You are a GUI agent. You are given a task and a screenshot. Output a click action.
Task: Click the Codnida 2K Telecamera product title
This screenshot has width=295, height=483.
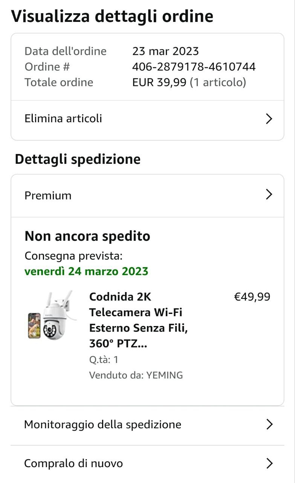[x=138, y=320]
